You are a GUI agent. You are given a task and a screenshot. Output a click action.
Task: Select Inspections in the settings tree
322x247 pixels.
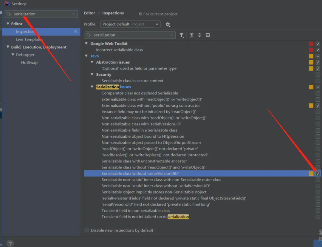pyautogui.click(x=41, y=32)
